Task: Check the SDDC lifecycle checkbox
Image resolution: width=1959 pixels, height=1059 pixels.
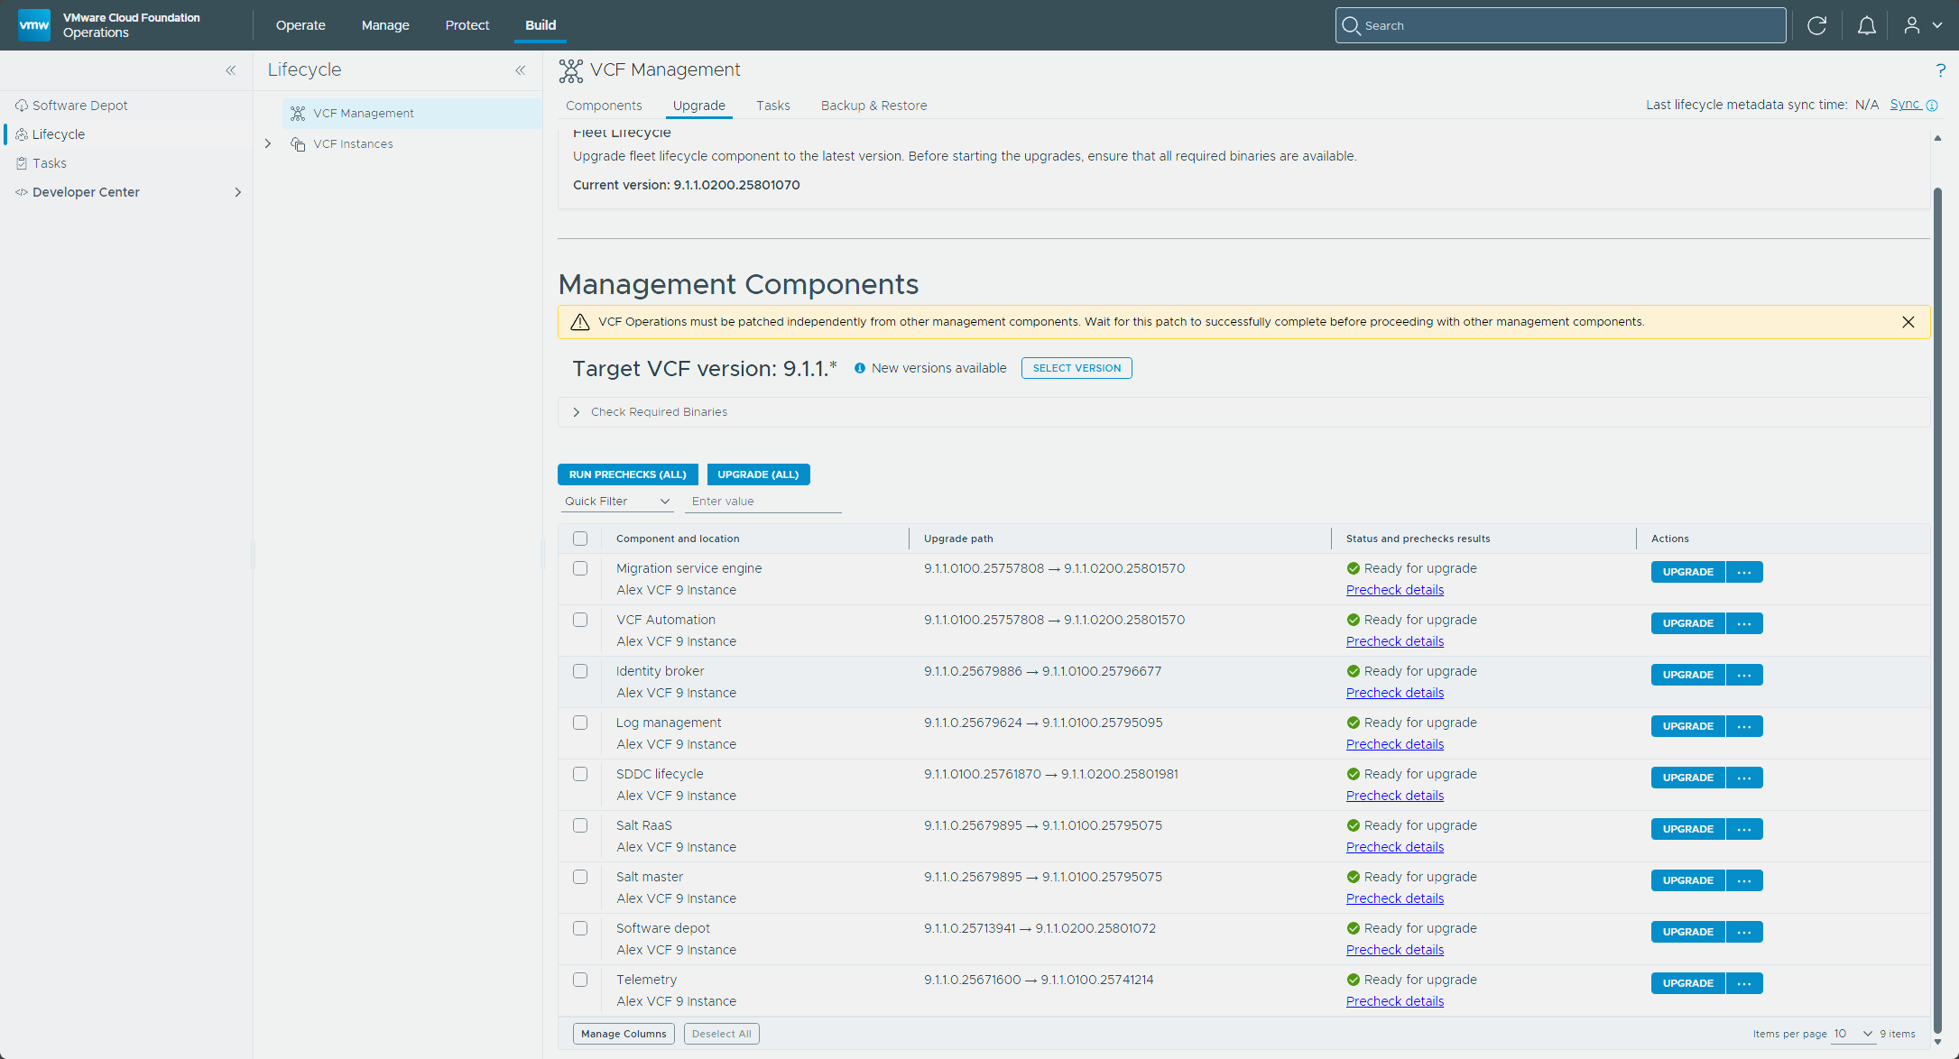Action: 580,774
